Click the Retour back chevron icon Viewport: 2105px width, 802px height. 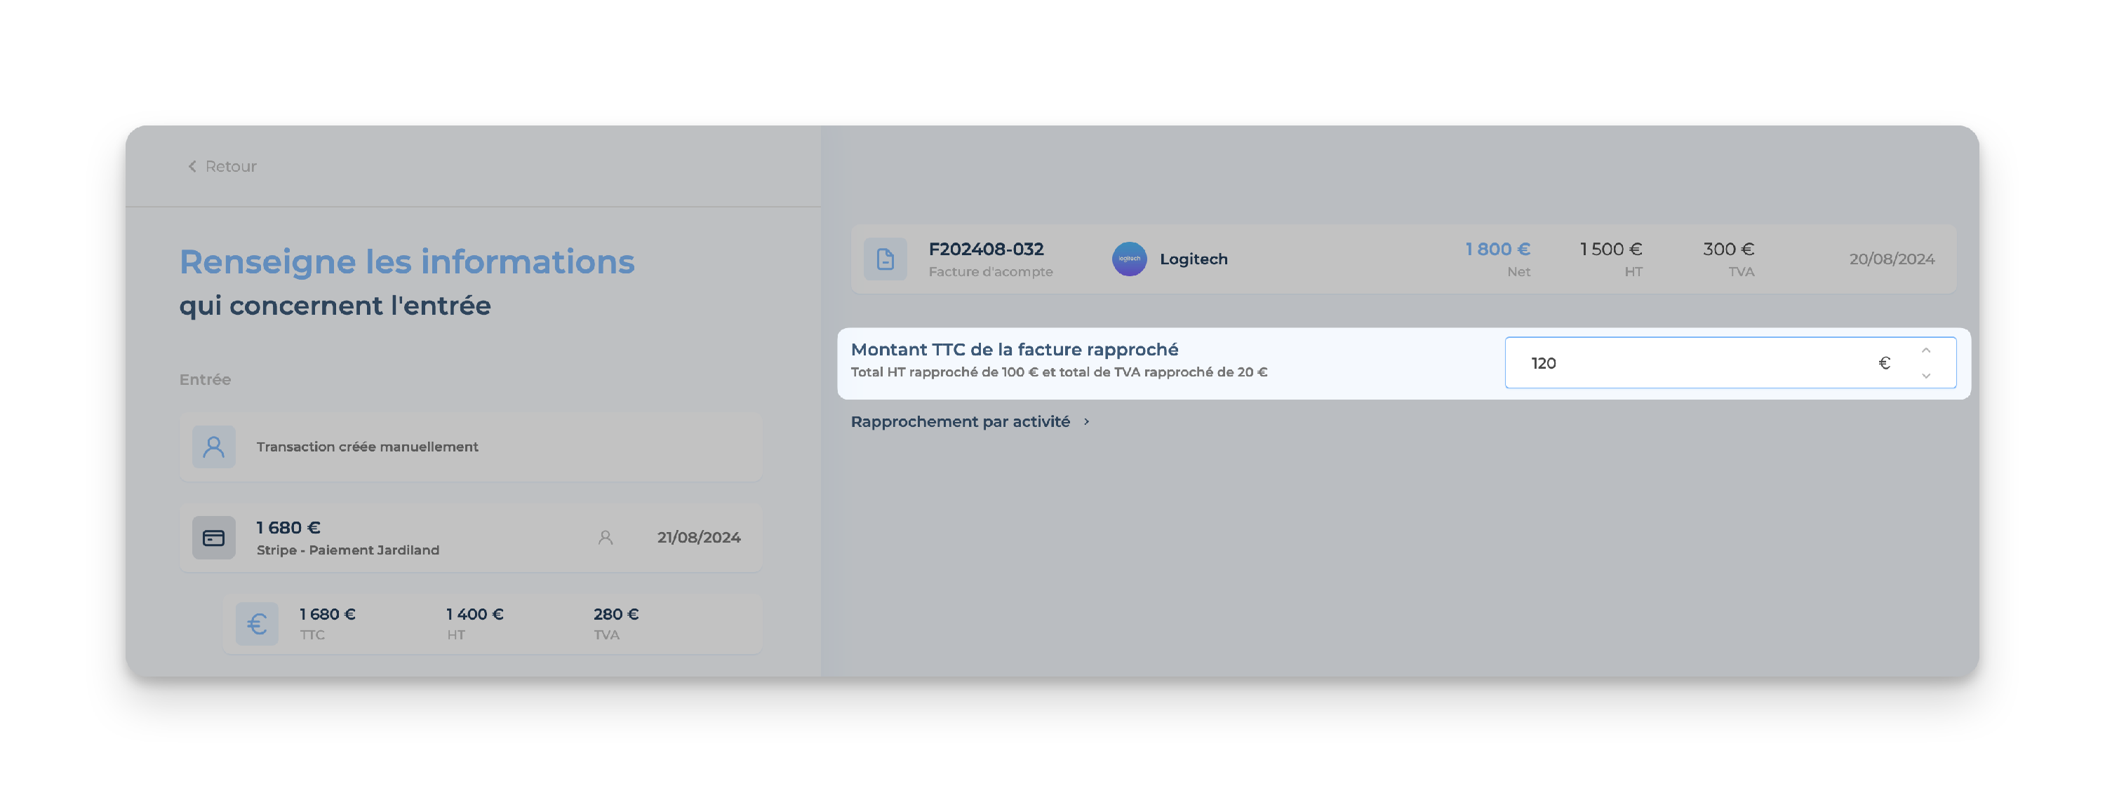click(x=192, y=167)
